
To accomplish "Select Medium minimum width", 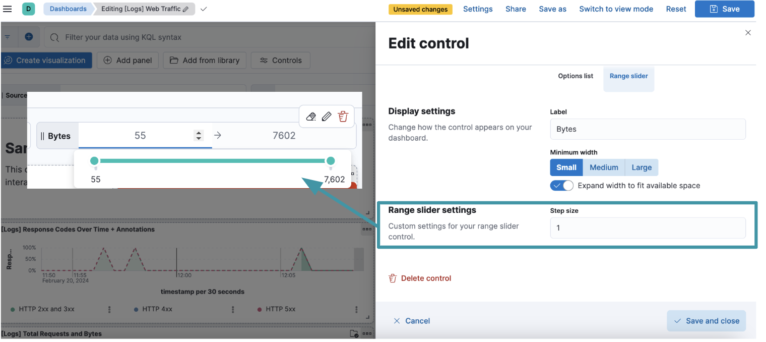I will pos(603,167).
